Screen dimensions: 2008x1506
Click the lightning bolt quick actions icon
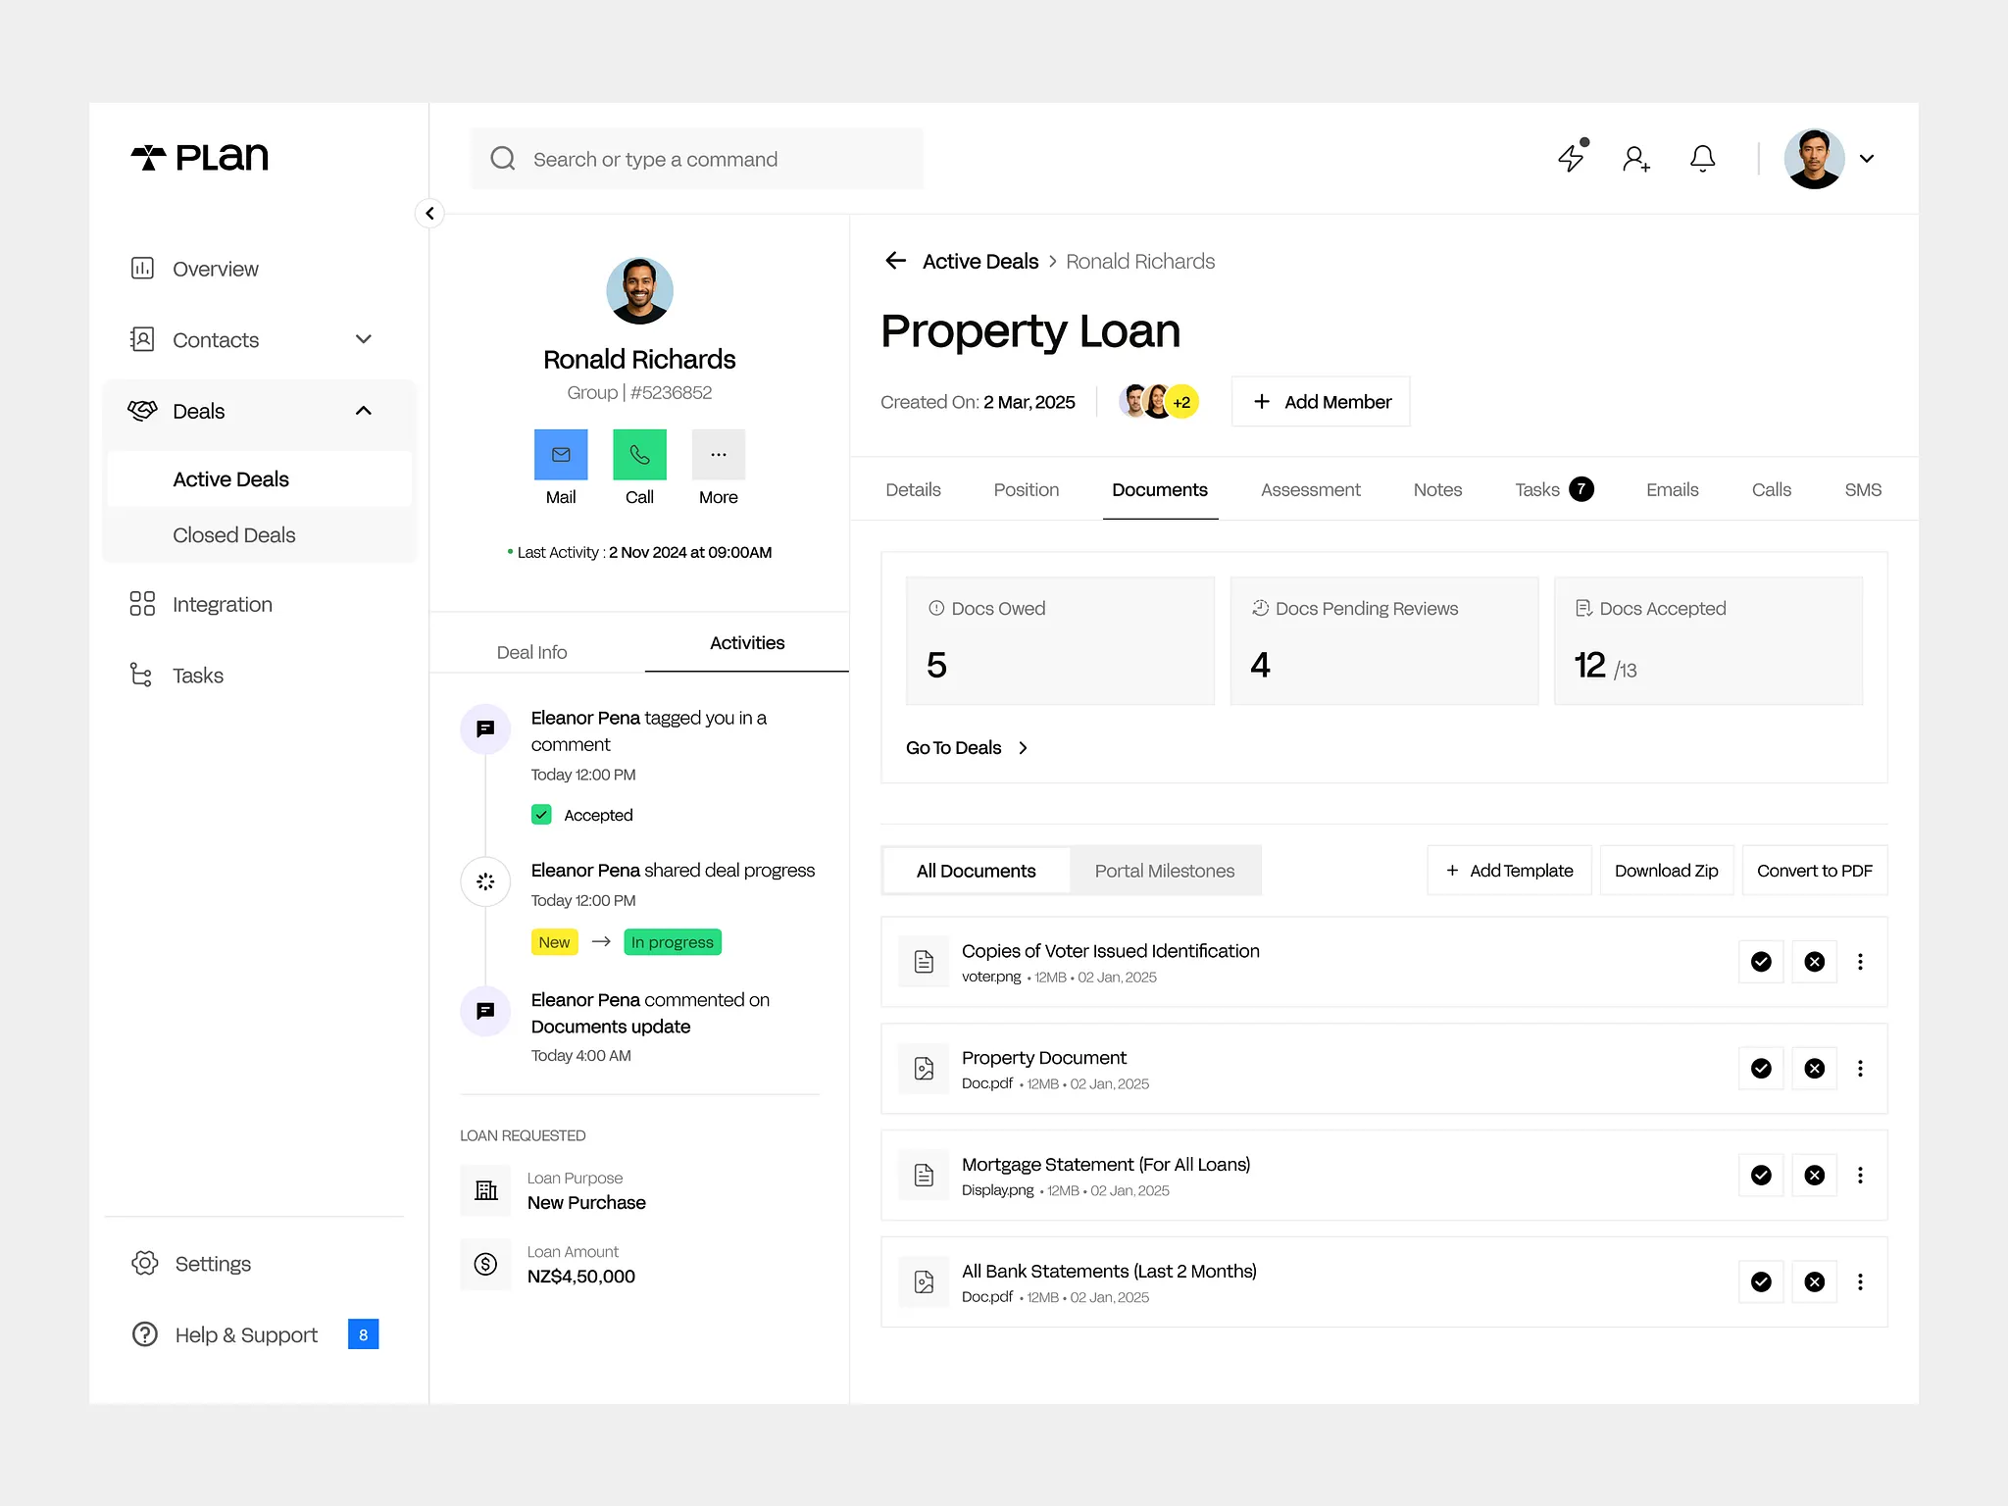[1571, 158]
